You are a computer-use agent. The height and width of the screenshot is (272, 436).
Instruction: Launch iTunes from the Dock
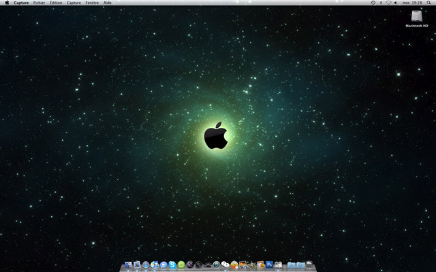click(x=155, y=265)
